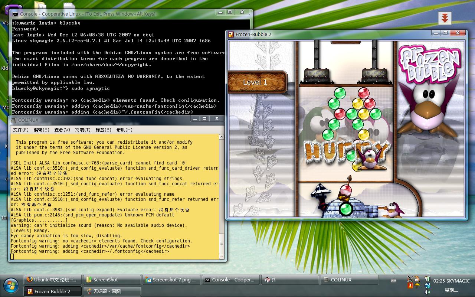Minimize the Frozen-Bubble 2 window

(436, 33)
